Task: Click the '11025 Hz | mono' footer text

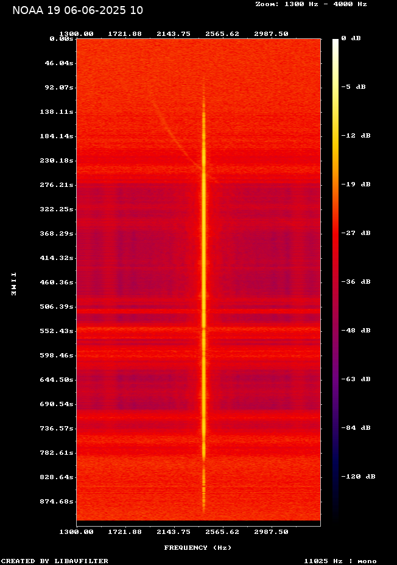Action: pos(340,561)
